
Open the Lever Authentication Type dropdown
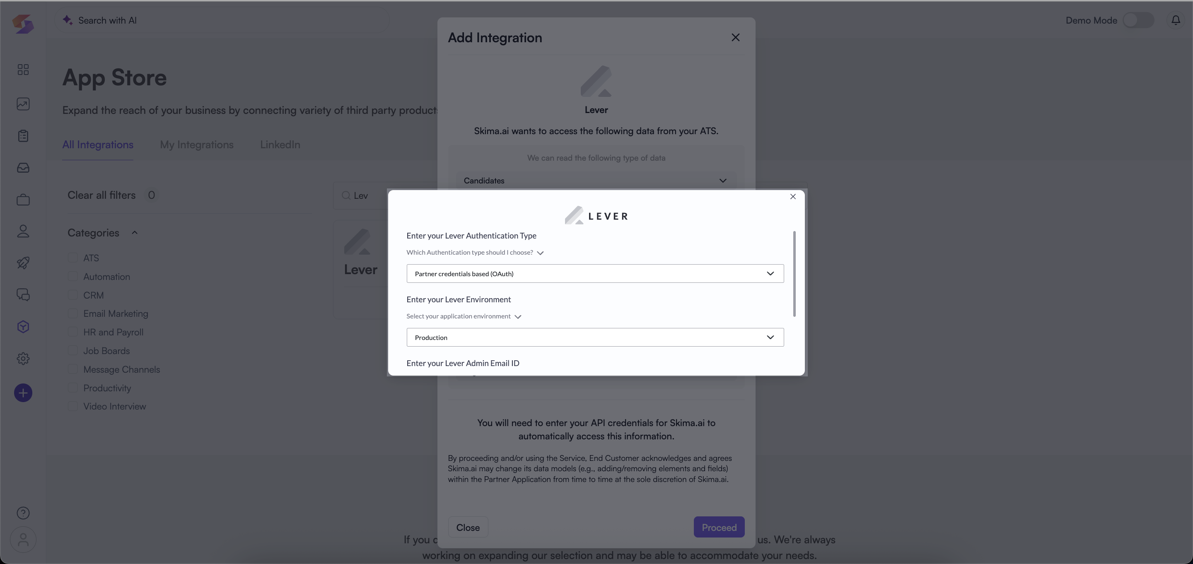595,274
